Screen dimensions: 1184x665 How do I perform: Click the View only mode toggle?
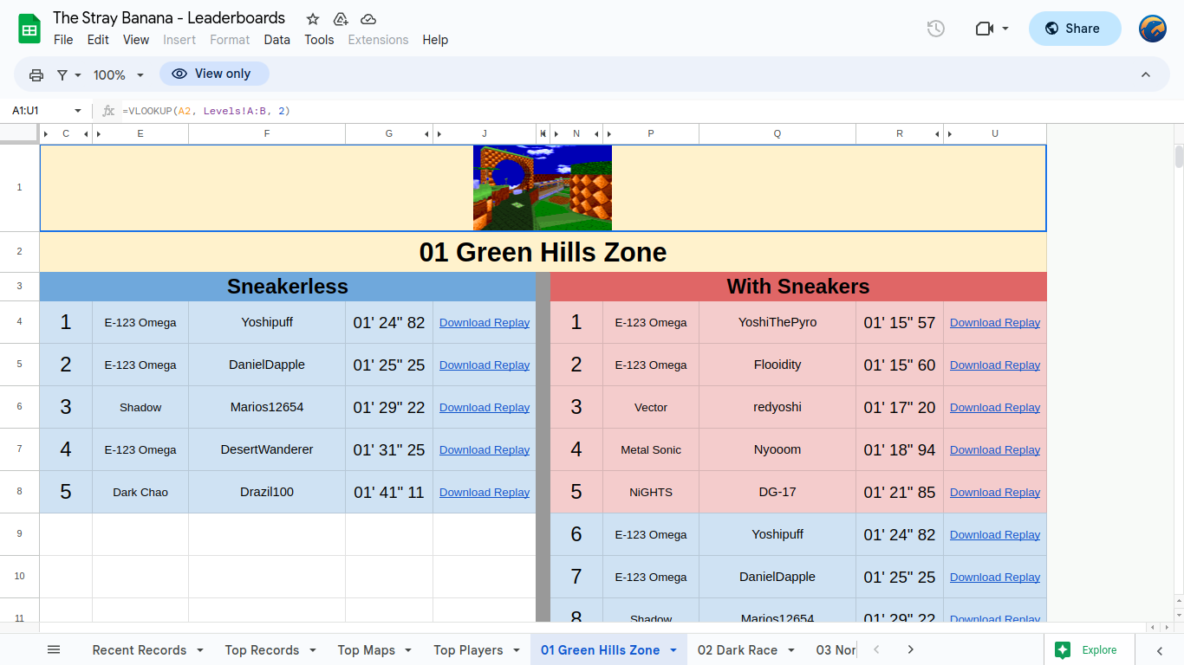pyautogui.click(x=214, y=74)
